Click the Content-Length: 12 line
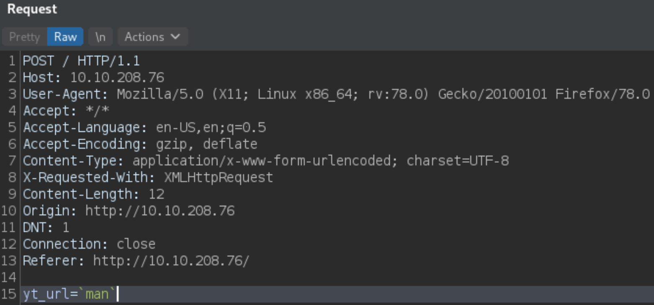This screenshot has width=654, height=305. point(93,194)
